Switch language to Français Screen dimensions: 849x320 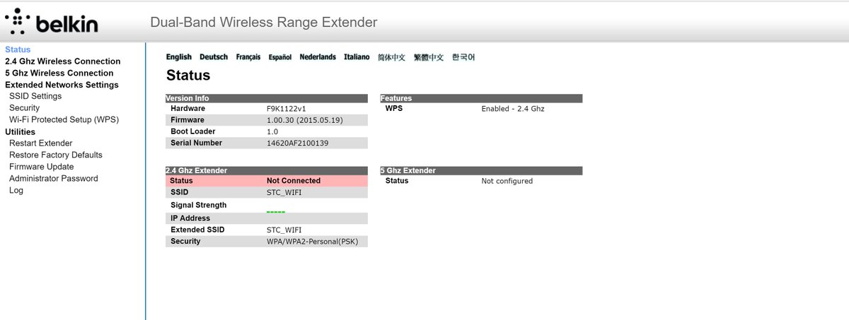pyautogui.click(x=248, y=57)
